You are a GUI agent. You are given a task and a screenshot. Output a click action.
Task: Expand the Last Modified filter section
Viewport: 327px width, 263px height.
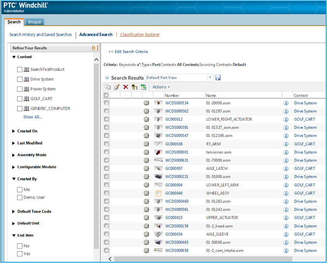[14, 143]
